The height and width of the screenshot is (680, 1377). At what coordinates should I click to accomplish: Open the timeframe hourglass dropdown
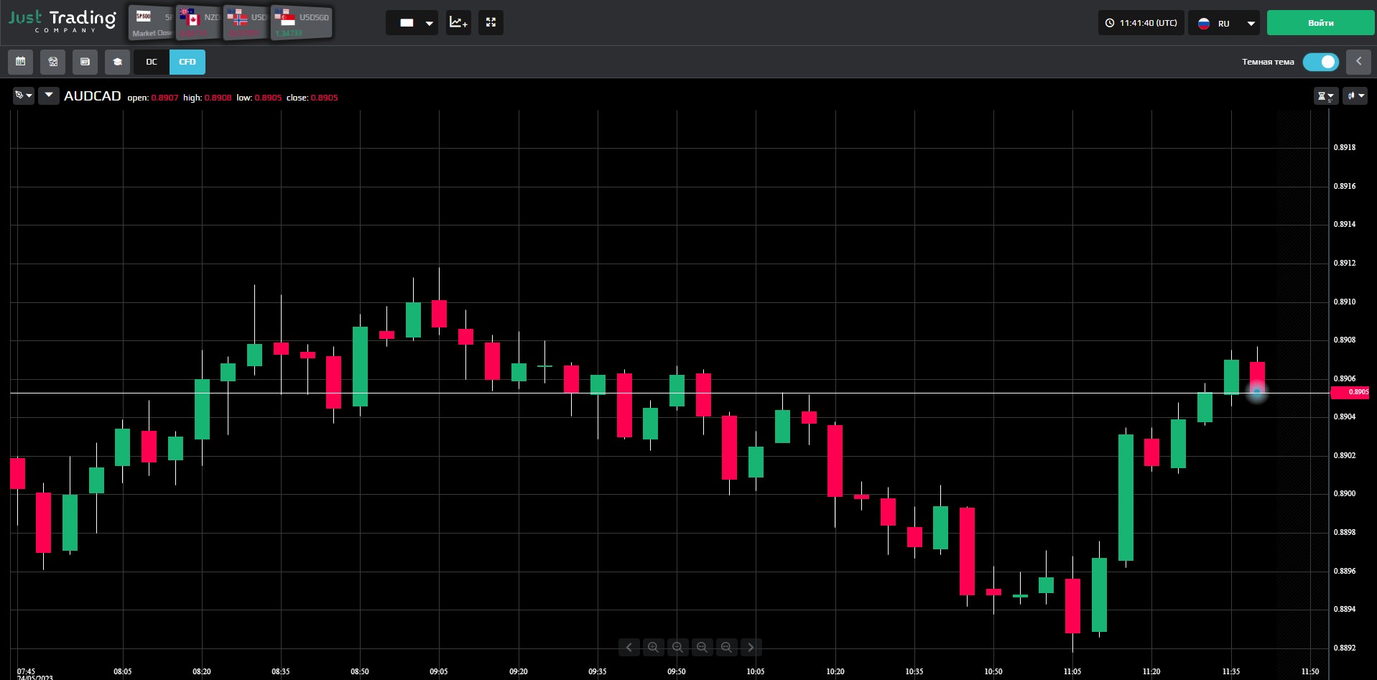(1325, 96)
